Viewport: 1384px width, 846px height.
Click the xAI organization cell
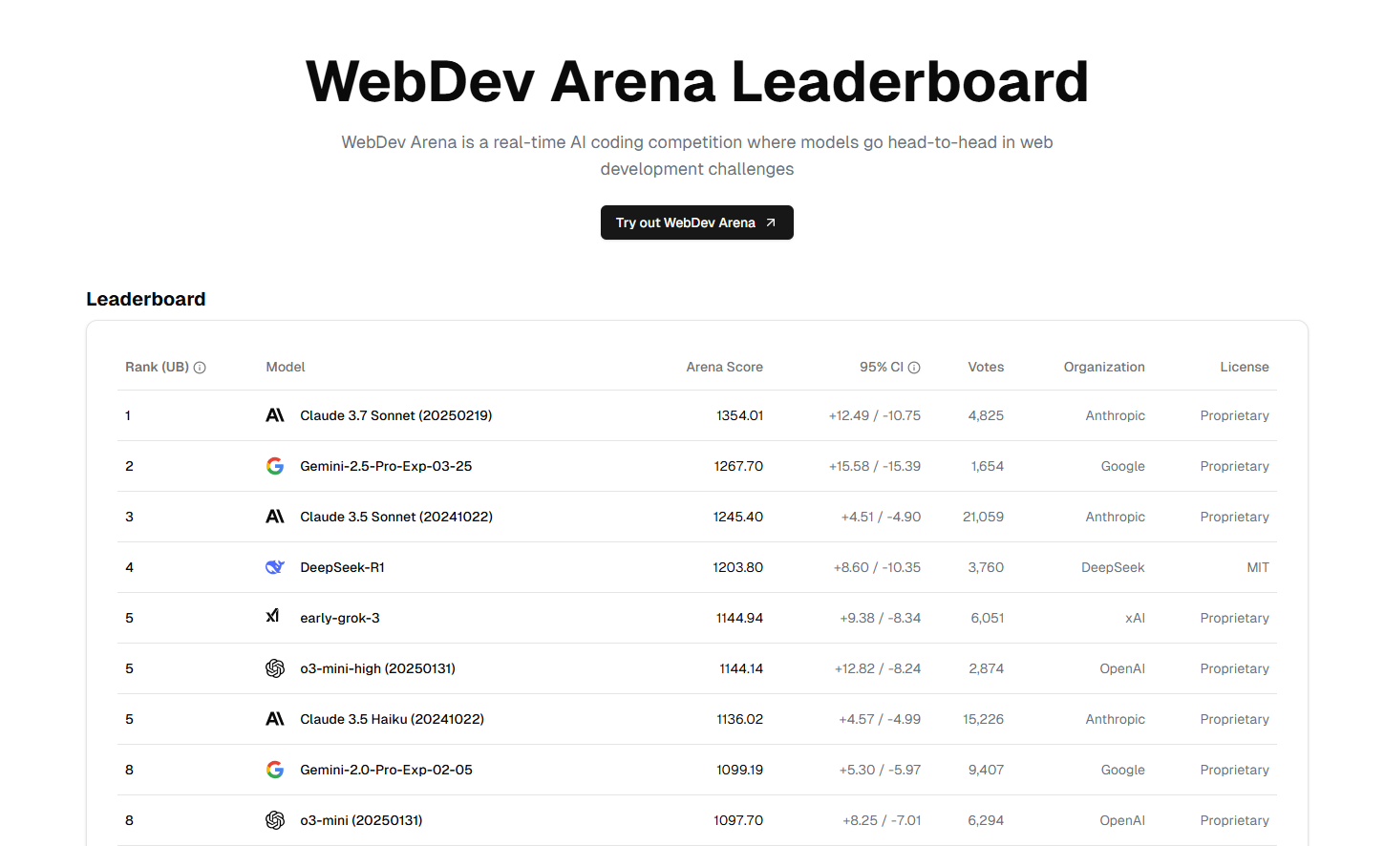click(1135, 618)
